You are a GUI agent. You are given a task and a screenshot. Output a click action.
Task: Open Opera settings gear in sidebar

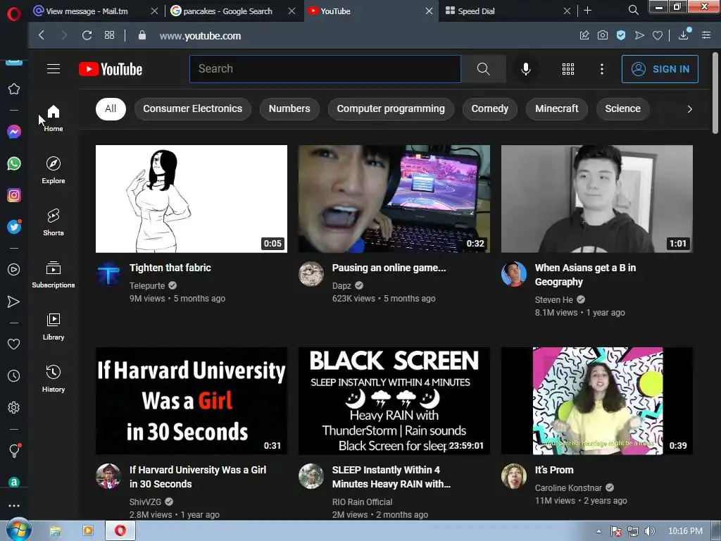pyautogui.click(x=14, y=407)
